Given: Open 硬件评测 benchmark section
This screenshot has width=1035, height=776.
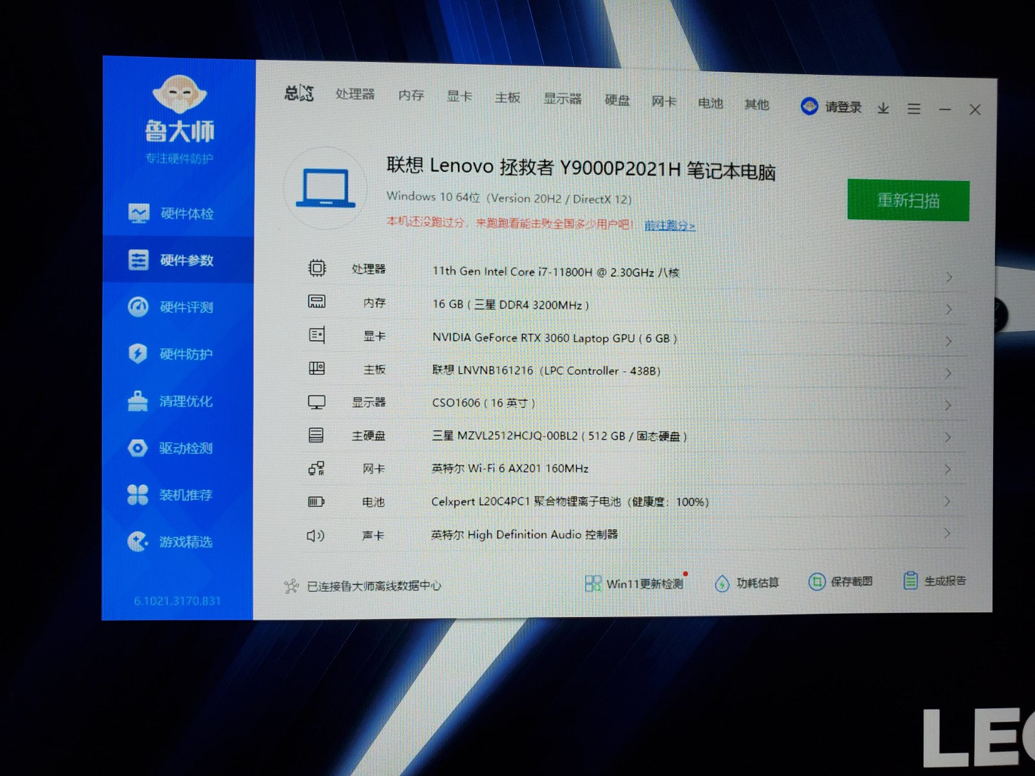Looking at the screenshot, I should (171, 307).
